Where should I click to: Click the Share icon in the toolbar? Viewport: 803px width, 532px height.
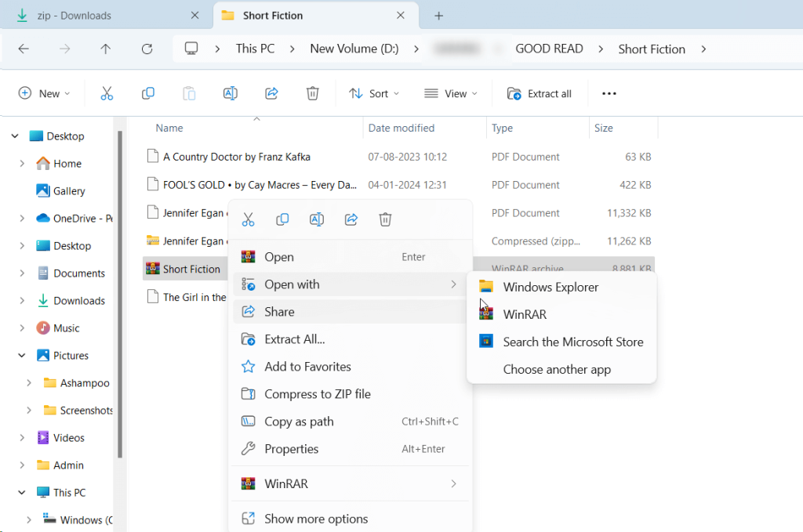(271, 93)
